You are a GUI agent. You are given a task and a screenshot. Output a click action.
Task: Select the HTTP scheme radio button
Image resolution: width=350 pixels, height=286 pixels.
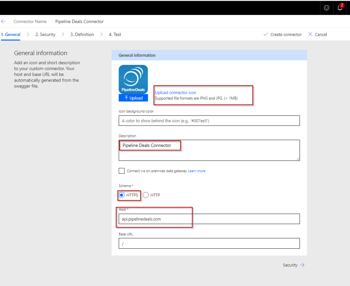click(x=146, y=195)
